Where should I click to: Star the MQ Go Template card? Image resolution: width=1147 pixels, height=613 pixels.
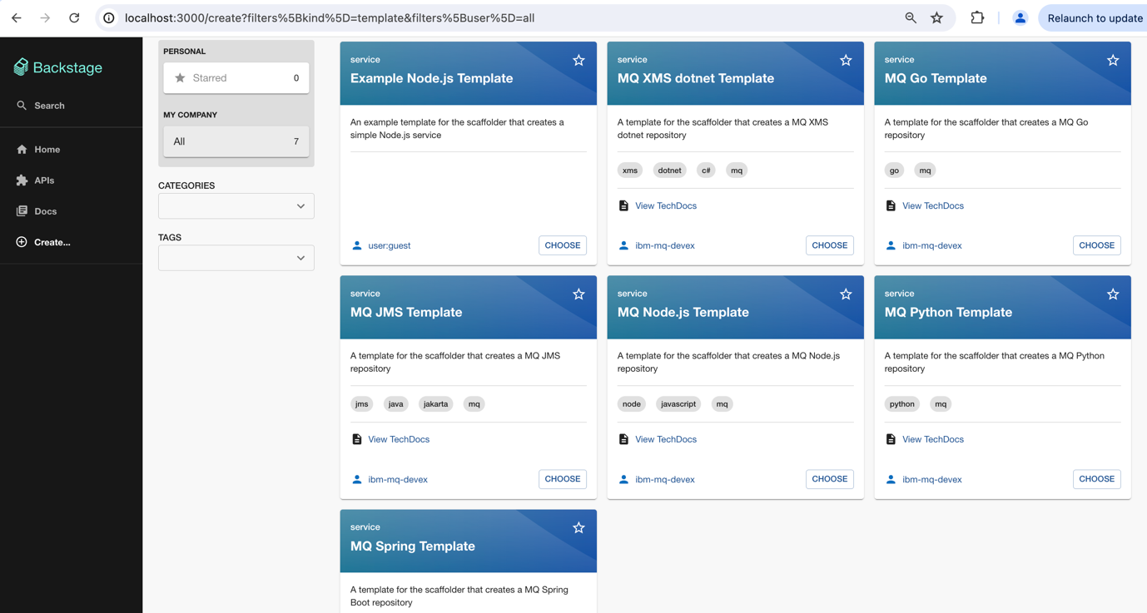coord(1113,60)
